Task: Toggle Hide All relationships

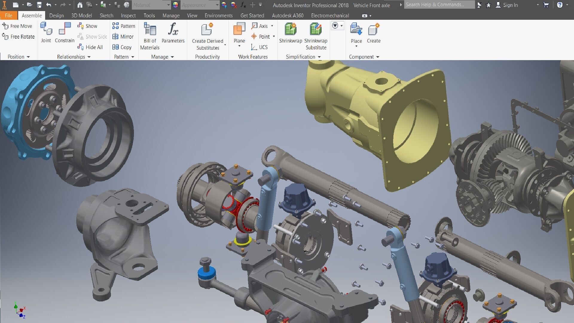Action: coord(90,47)
